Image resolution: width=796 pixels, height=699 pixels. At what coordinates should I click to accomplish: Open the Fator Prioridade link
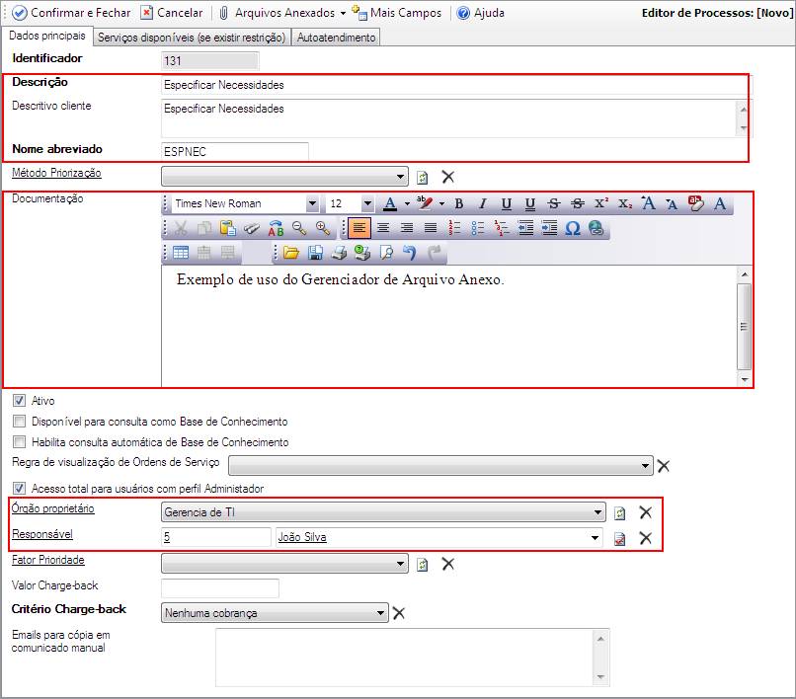coord(48,560)
